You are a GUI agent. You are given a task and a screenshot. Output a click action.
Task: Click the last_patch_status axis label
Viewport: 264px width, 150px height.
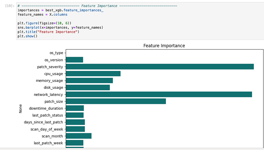(x=48, y=115)
